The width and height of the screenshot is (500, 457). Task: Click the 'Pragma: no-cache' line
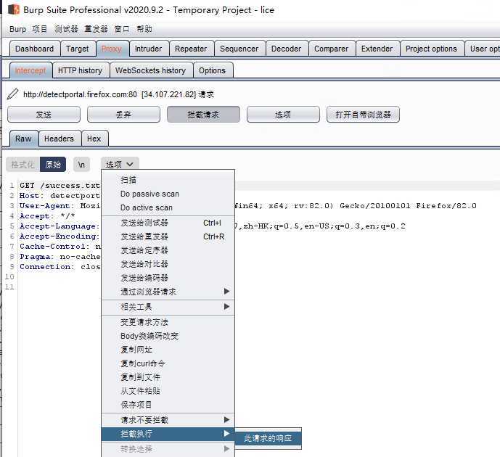60,257
